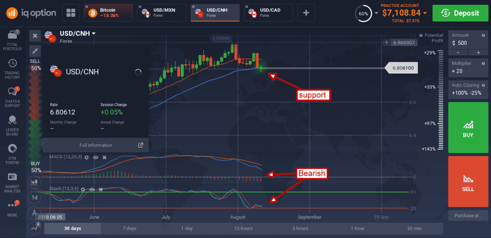This screenshot has width=491, height=238.
Task: Select the 3 hours timeframe
Action: click(300, 228)
